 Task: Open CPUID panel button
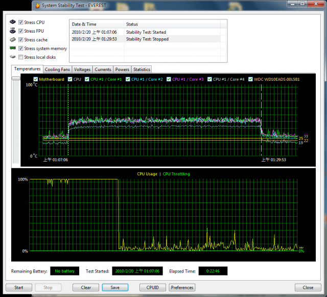[152, 288]
